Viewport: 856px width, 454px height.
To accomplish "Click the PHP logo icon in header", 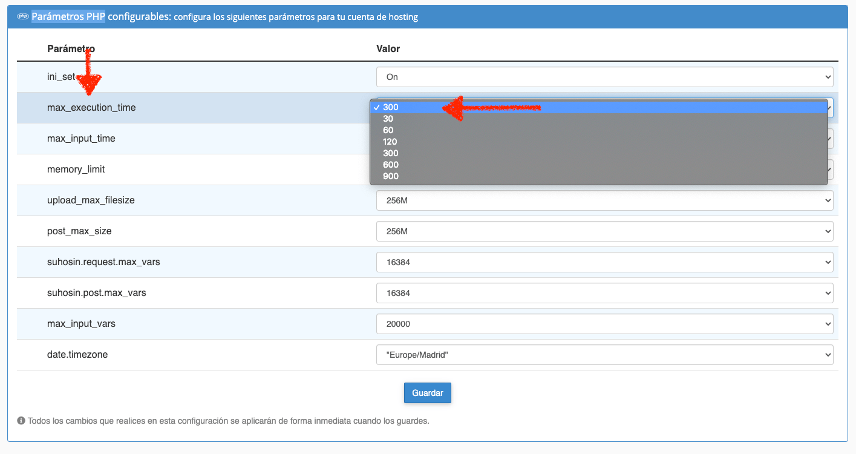I will pos(23,17).
